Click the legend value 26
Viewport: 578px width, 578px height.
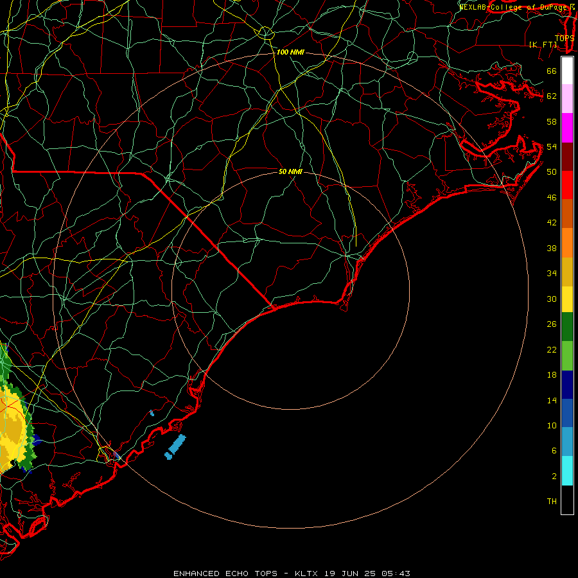point(552,324)
